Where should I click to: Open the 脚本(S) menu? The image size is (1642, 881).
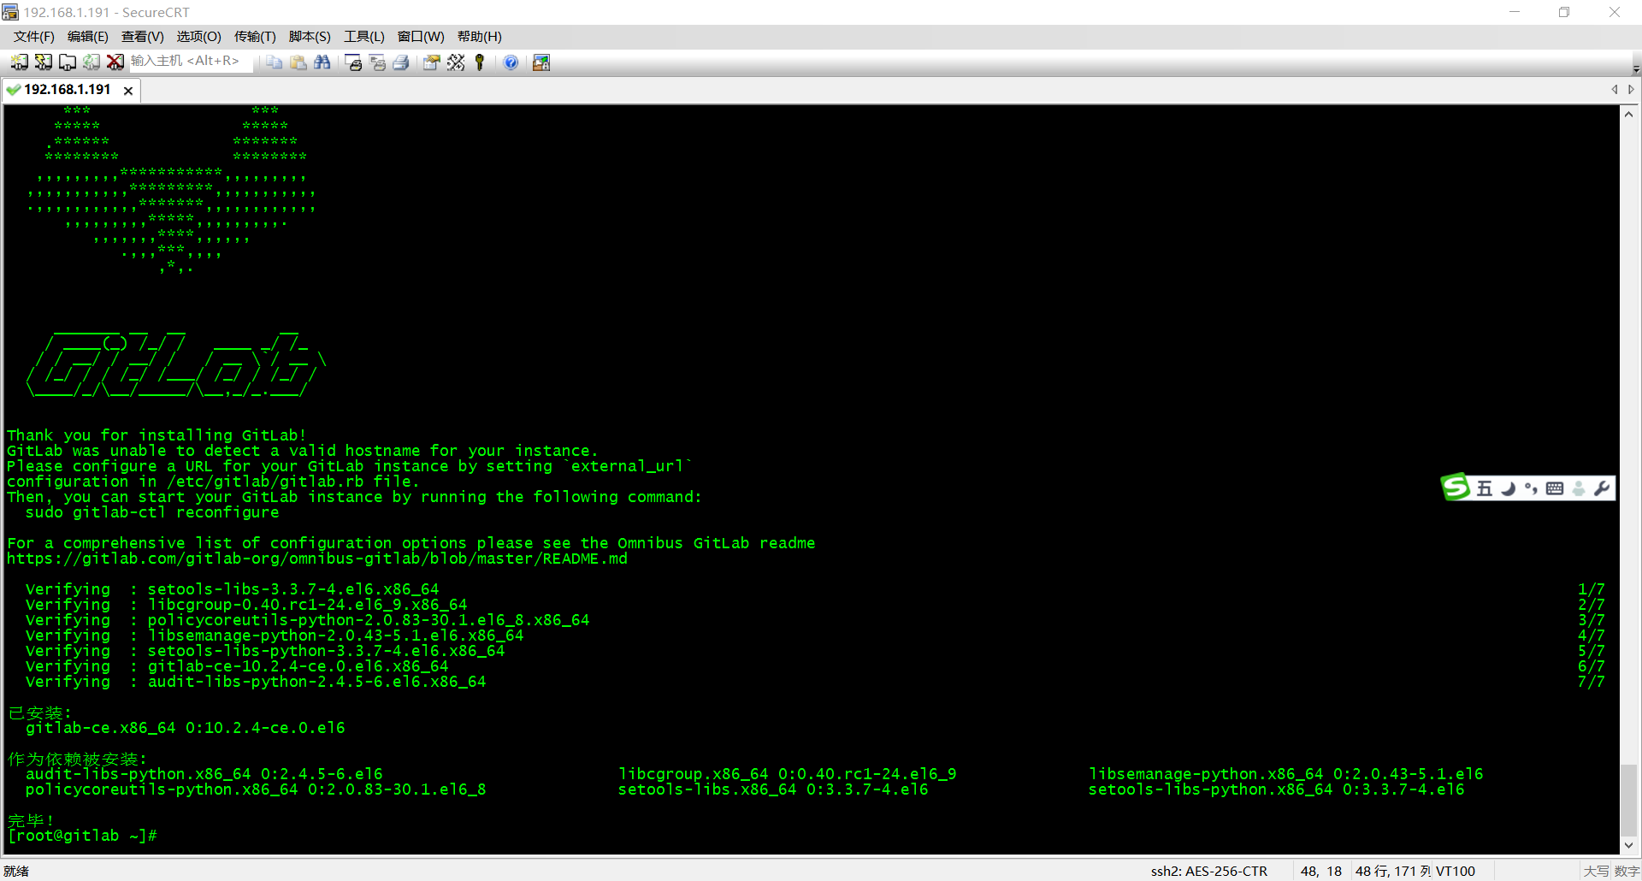(310, 36)
